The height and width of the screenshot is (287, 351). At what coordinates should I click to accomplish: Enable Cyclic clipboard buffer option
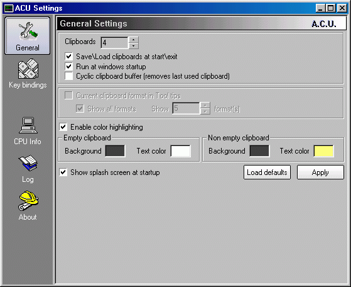coord(68,76)
